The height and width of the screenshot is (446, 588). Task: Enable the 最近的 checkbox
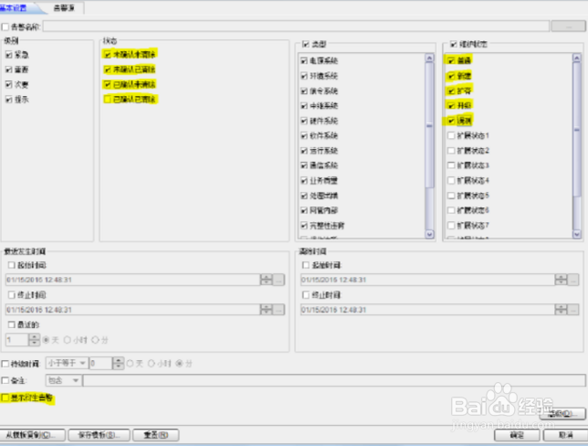point(12,324)
